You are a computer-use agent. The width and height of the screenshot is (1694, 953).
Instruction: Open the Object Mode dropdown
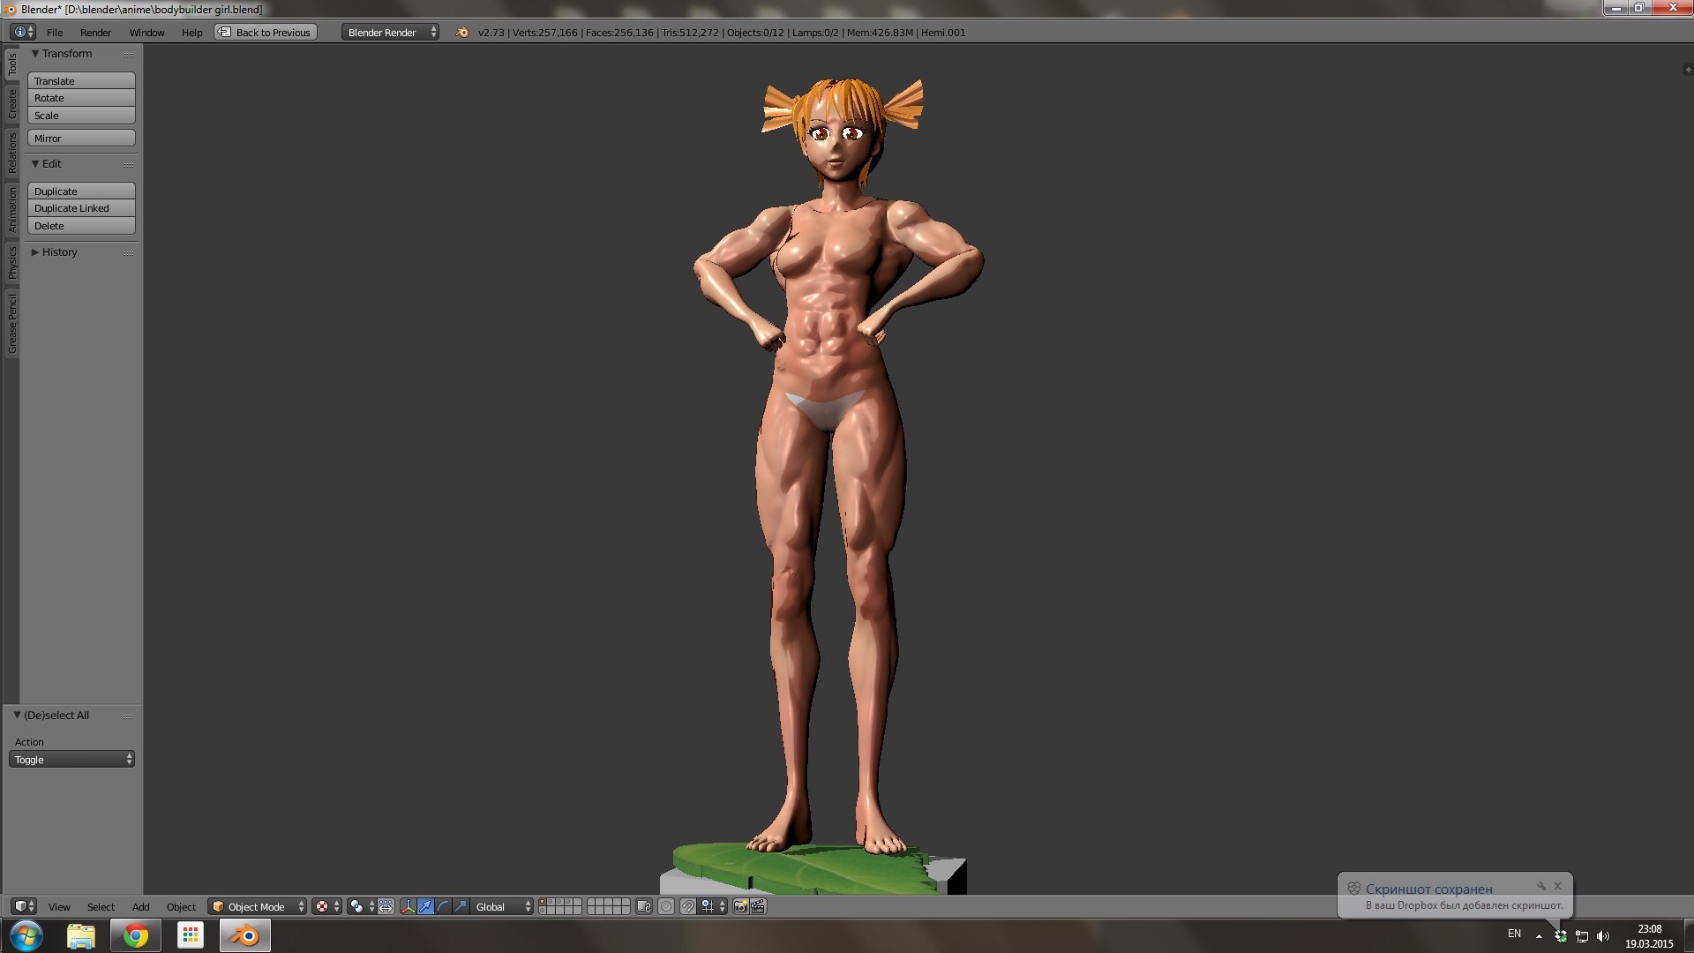257,906
